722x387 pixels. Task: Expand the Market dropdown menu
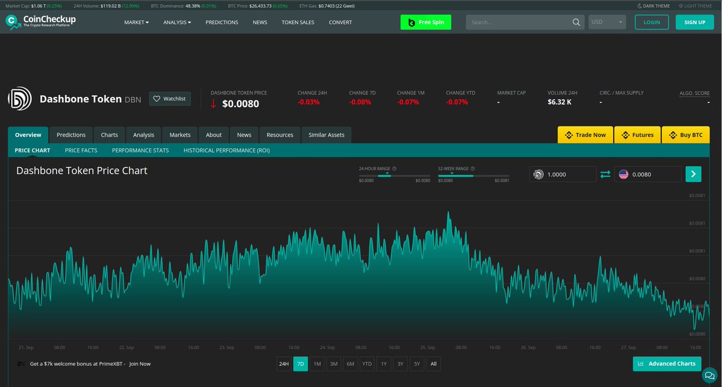[137, 22]
